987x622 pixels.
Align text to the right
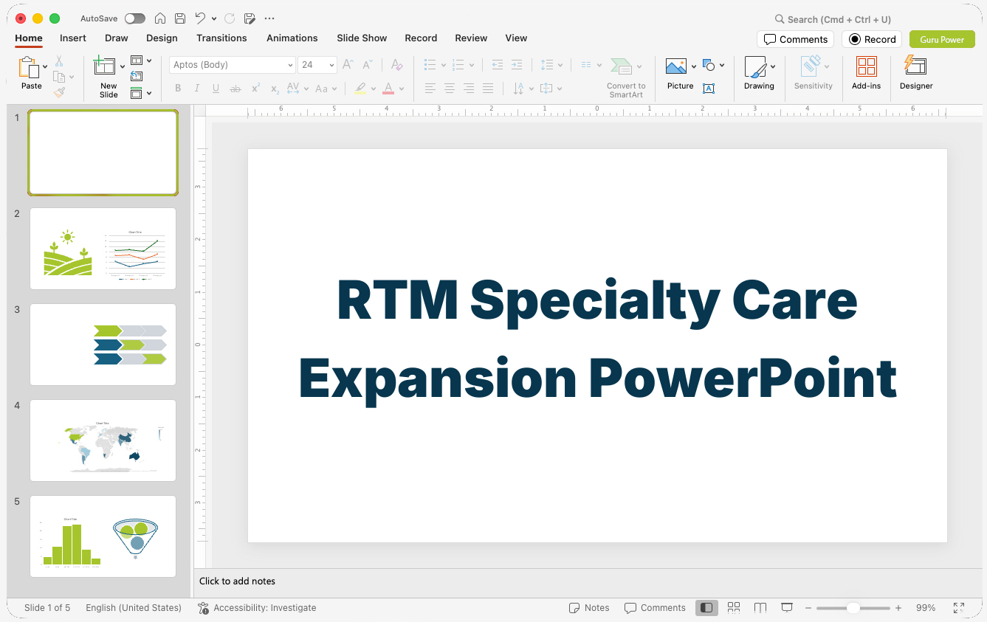[468, 89]
